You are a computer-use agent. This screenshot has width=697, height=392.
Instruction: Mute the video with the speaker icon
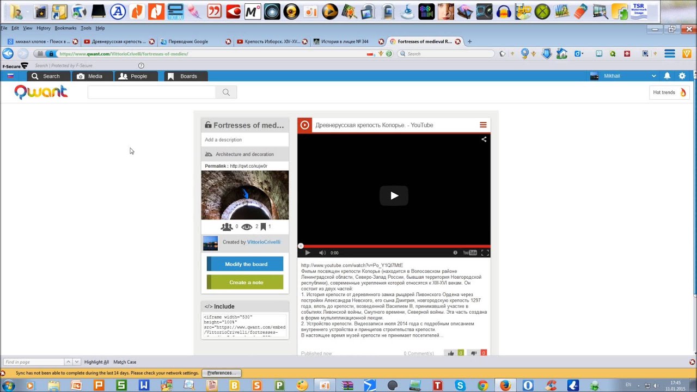point(322,253)
